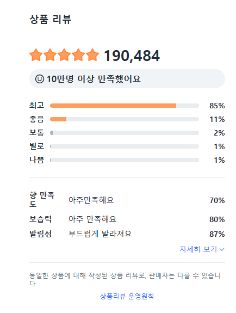The height and width of the screenshot is (313, 236).
Task: Click the fourth orange rating star
Action: click(78, 55)
